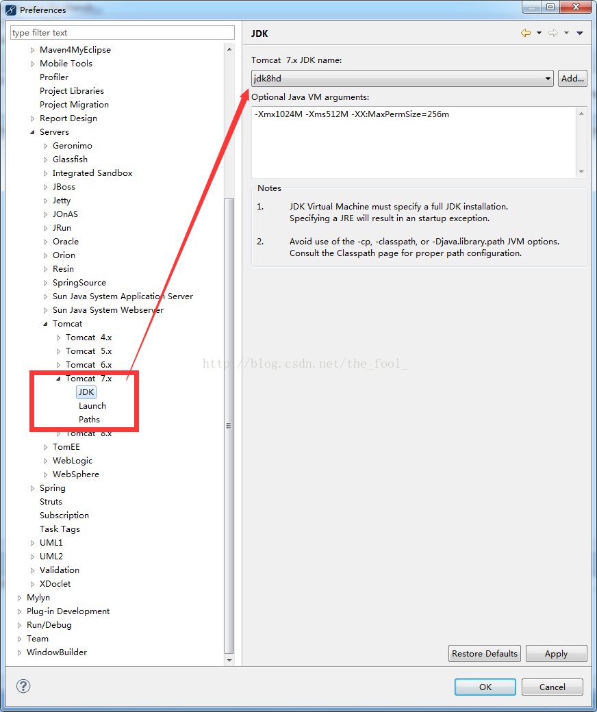Select Tomcat 5.x tree item
The width and height of the screenshot is (597, 712).
[88, 351]
